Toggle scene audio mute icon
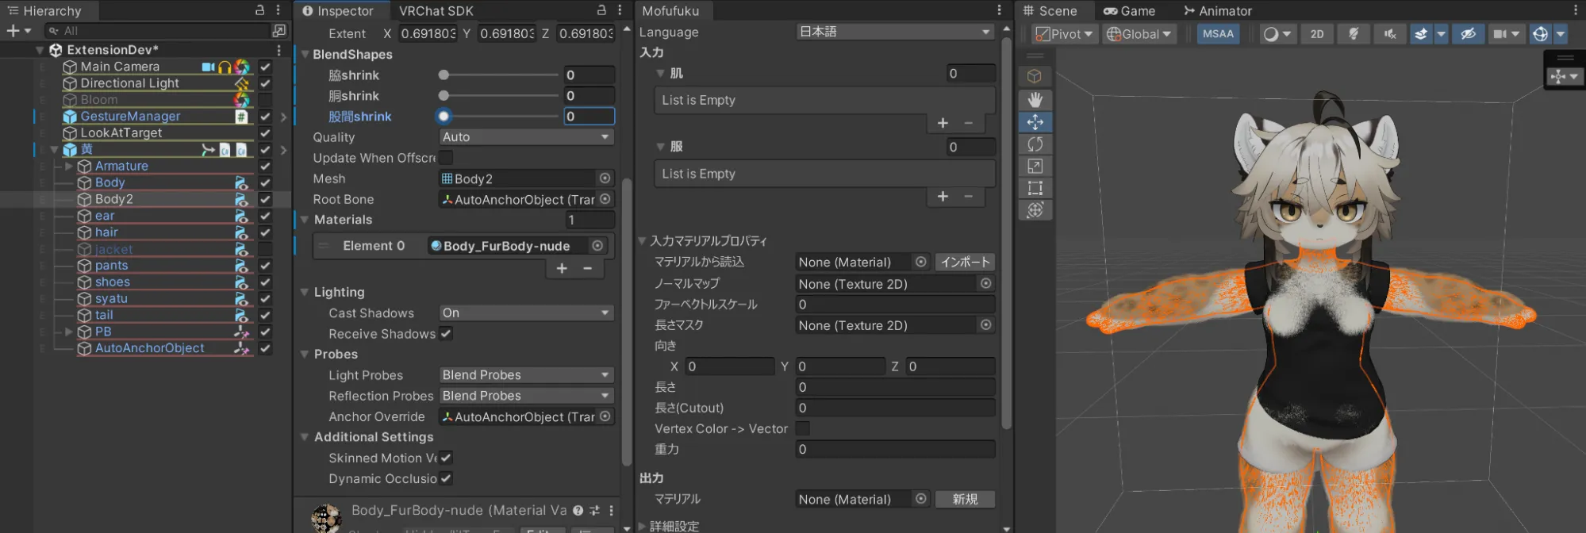This screenshot has width=1586, height=533. (x=1390, y=34)
